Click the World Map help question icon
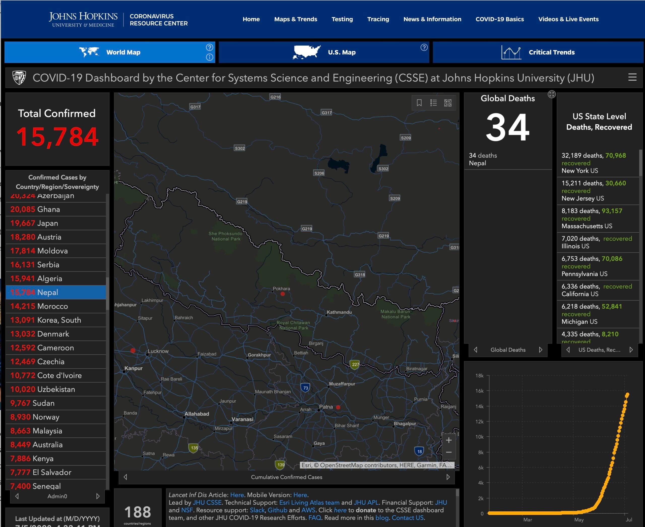The width and height of the screenshot is (645, 527). click(209, 47)
